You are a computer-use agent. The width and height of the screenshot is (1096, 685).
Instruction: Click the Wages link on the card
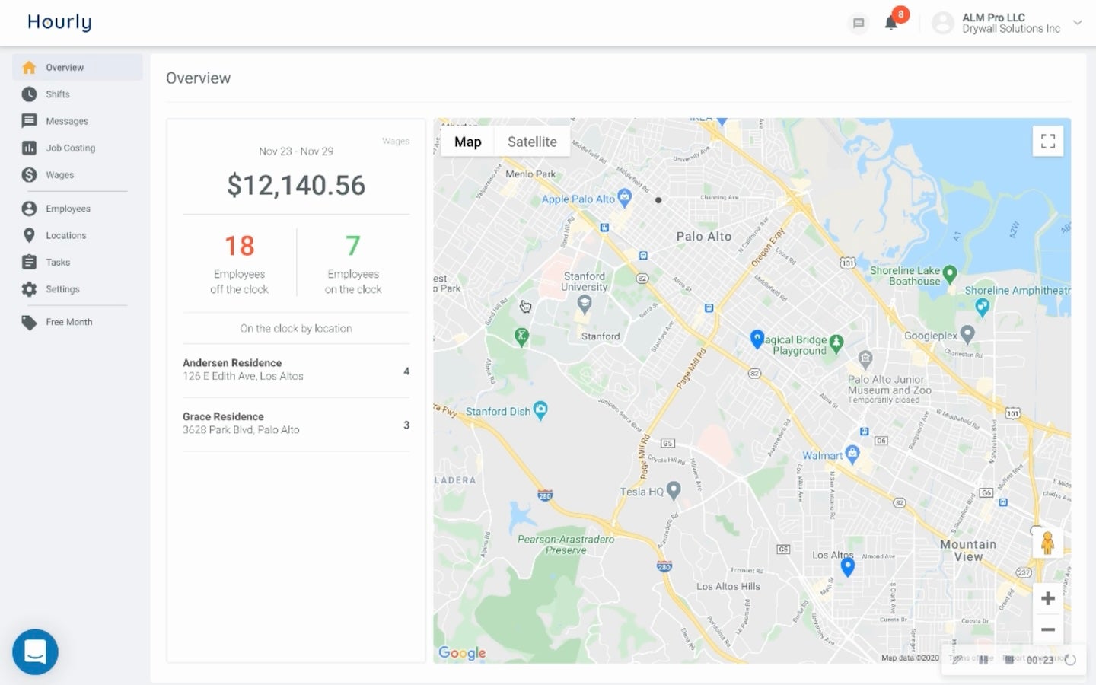pos(396,142)
